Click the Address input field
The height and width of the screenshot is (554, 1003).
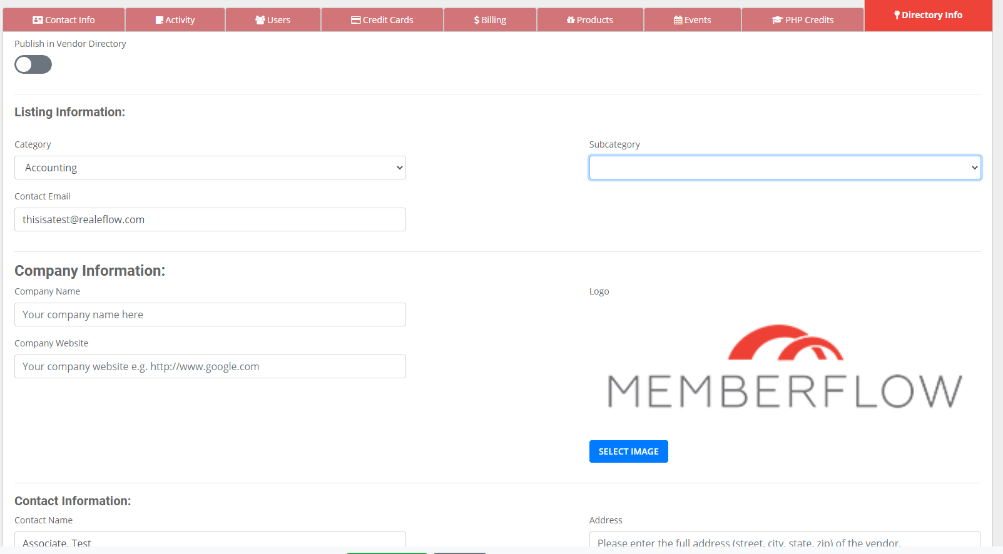pyautogui.click(x=785, y=540)
